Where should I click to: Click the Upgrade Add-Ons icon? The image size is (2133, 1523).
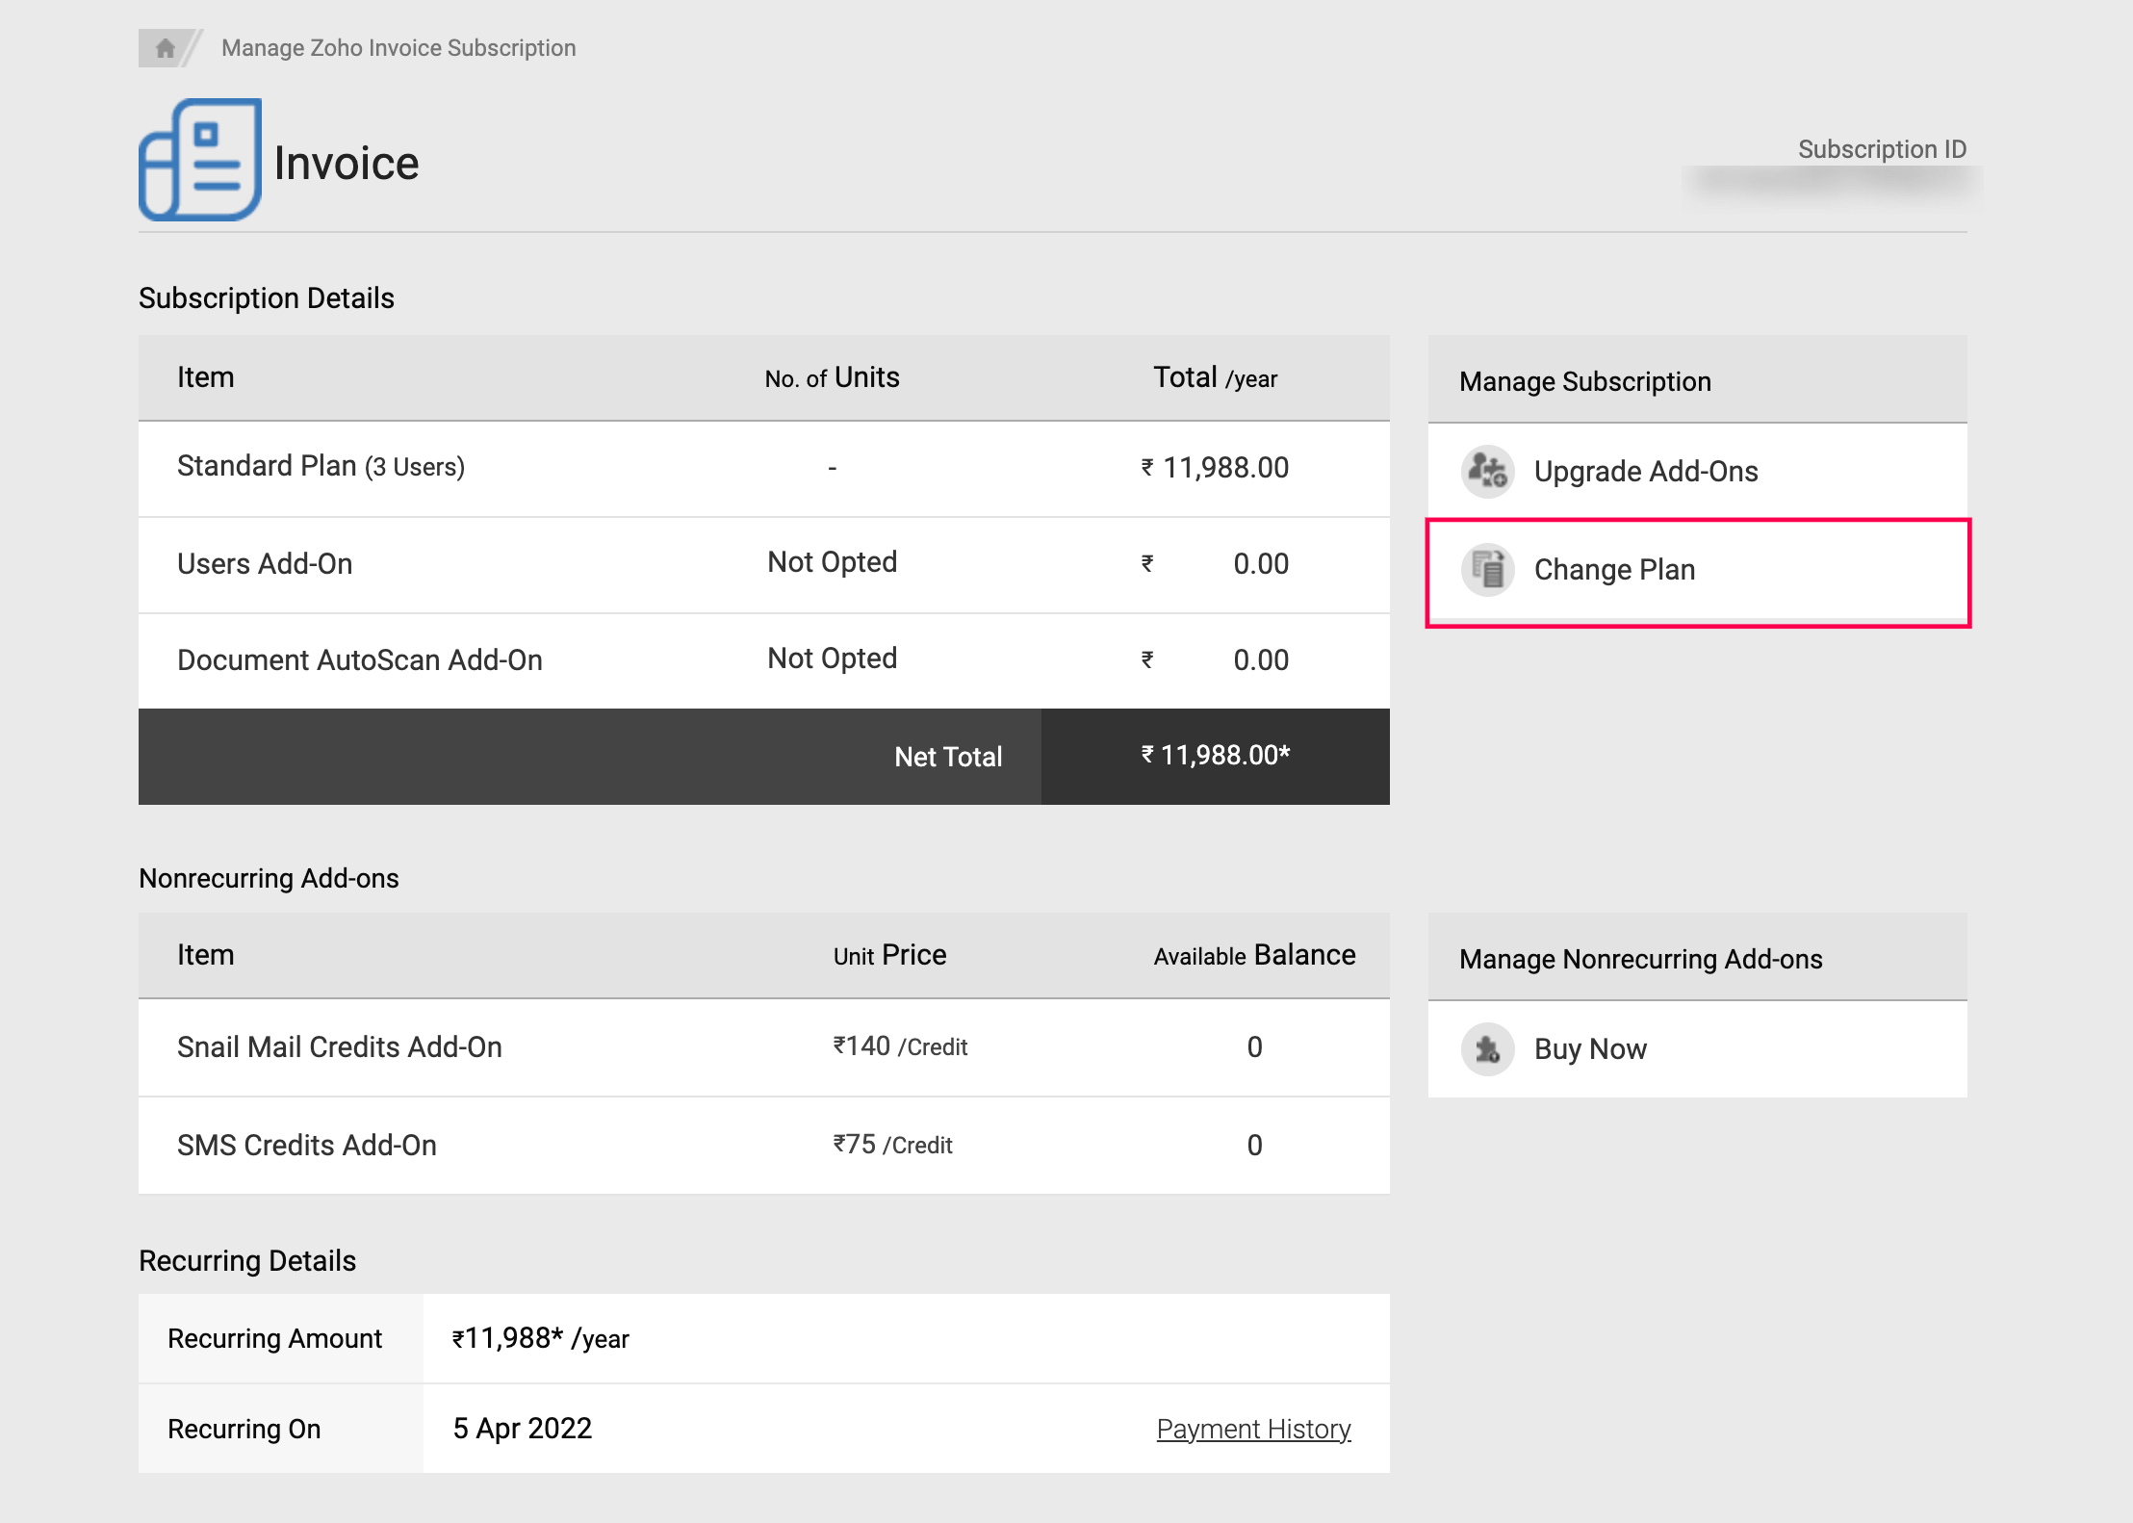click(1487, 472)
